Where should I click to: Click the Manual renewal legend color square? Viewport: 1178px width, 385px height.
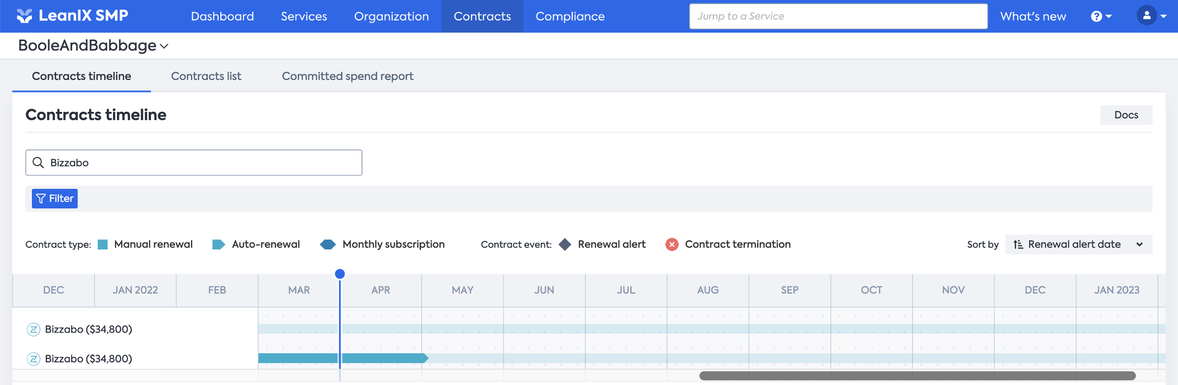(103, 244)
